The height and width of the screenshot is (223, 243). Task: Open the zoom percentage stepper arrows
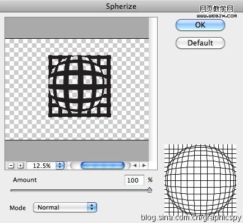pyautogui.click(x=60, y=166)
